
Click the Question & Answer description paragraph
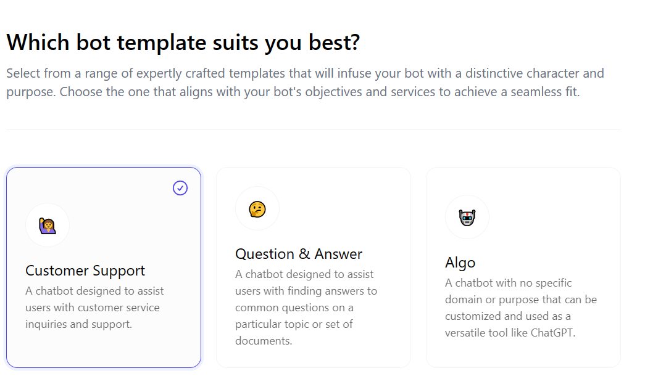(x=306, y=307)
